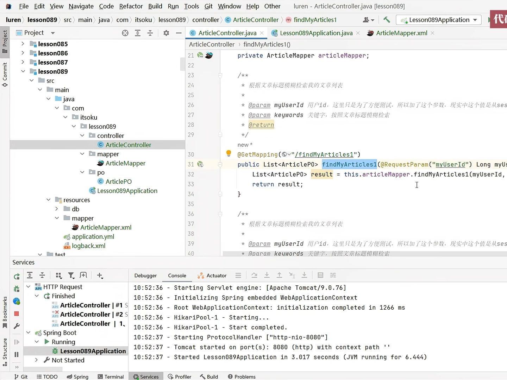Stop the running service
The image size is (507, 380).
coord(17,313)
